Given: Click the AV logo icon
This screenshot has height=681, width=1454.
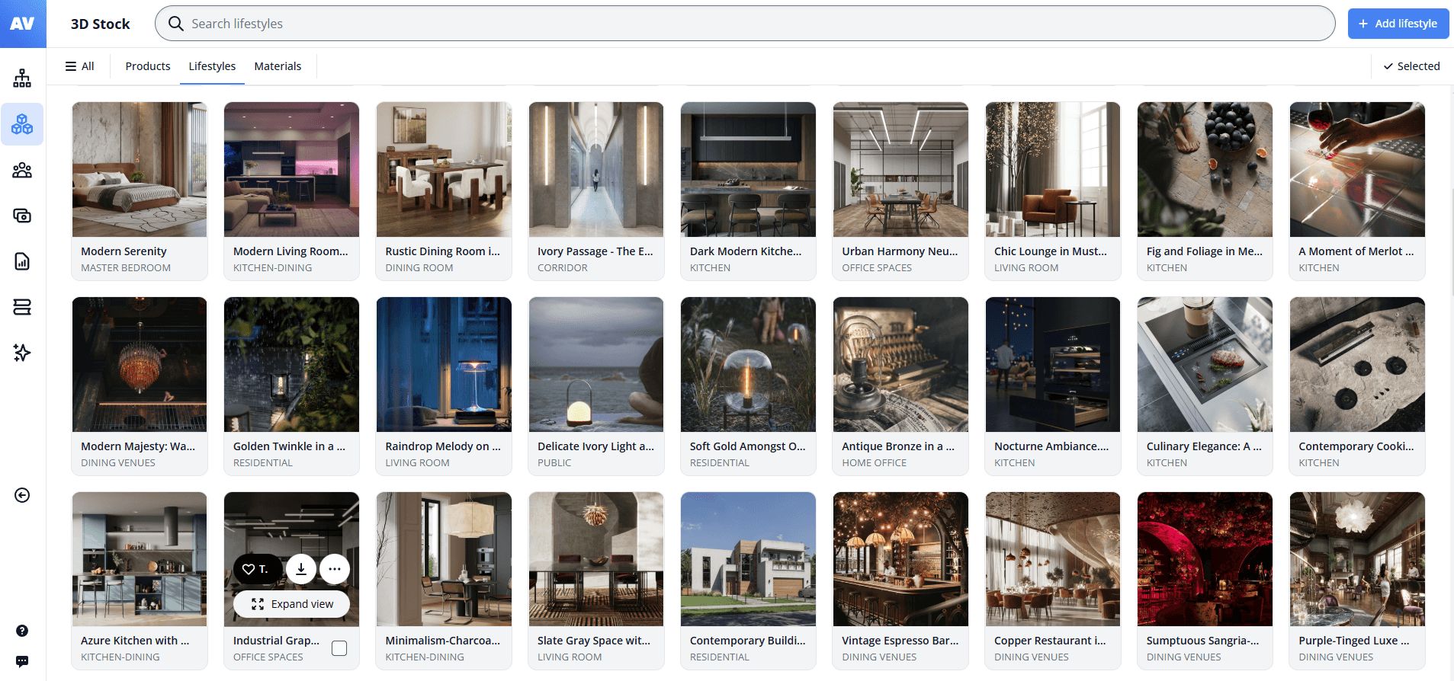Looking at the screenshot, I should (x=23, y=24).
